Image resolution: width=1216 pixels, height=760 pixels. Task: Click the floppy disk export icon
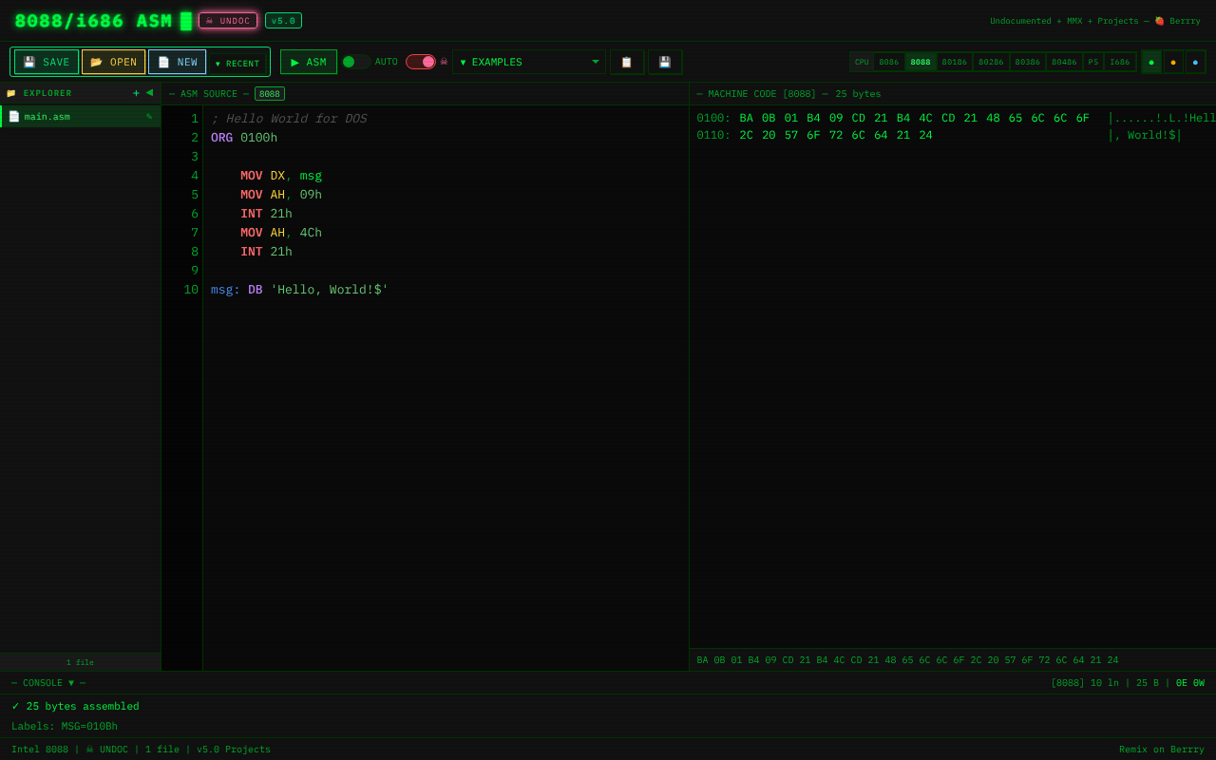665,62
